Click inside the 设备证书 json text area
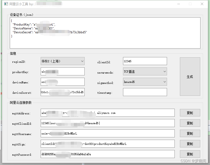Viewport: 210px width, 165px height. pyautogui.click(x=105, y=33)
